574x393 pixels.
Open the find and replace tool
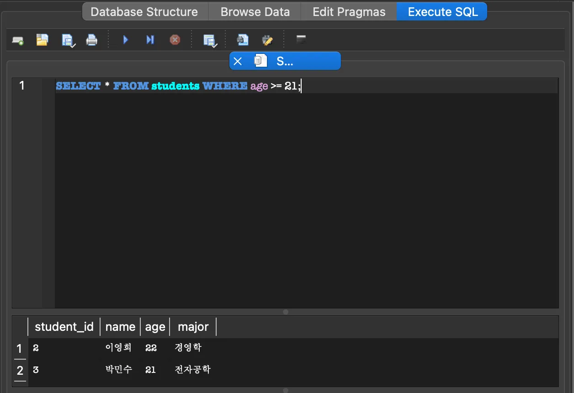267,40
